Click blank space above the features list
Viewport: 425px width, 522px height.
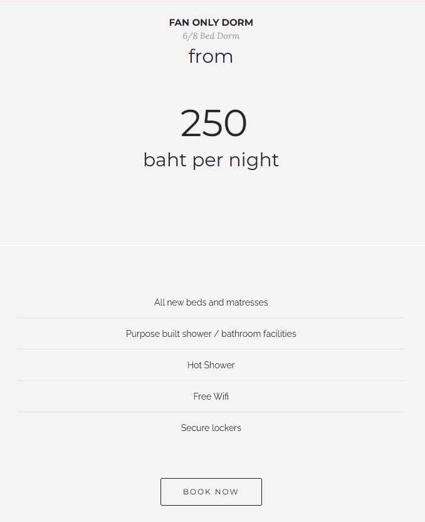pyautogui.click(x=211, y=270)
